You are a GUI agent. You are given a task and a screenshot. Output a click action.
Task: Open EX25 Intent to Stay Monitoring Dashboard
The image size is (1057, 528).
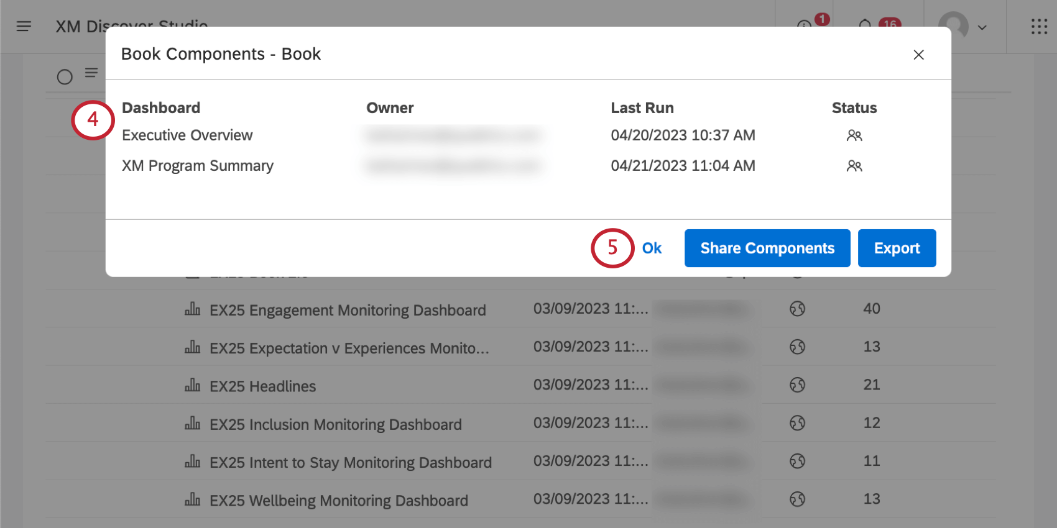pyautogui.click(x=351, y=463)
